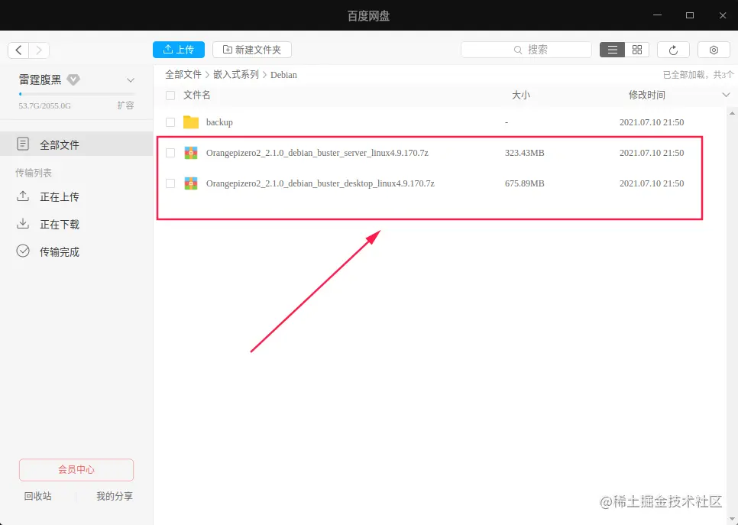Toggle the select-all checkbox beside 文件名
The image size is (738, 525).
[x=170, y=96]
